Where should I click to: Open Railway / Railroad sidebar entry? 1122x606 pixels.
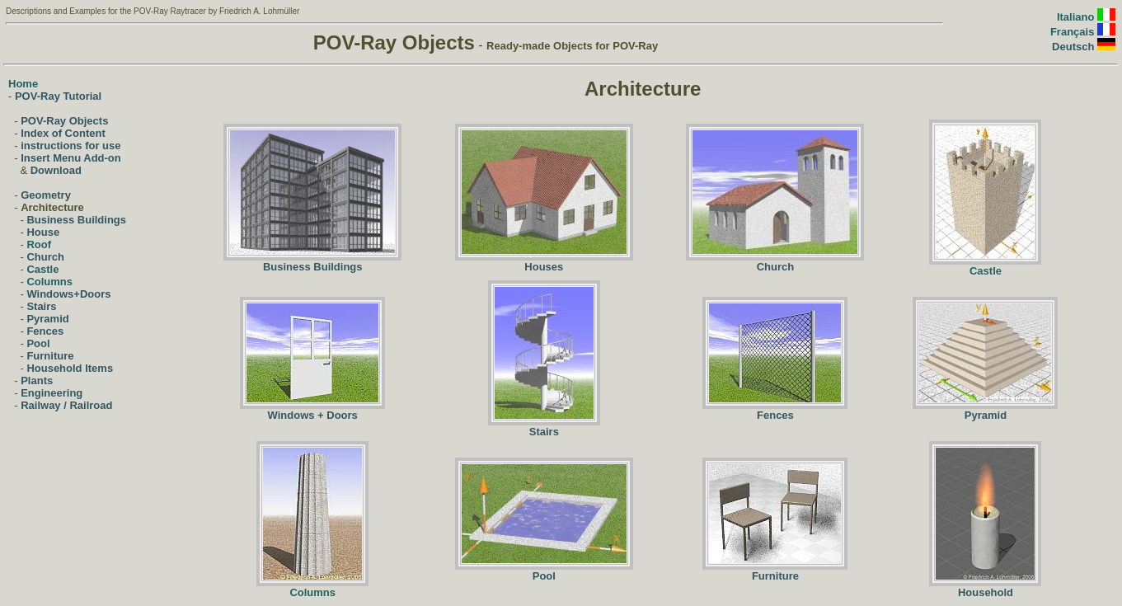pyautogui.click(x=66, y=406)
